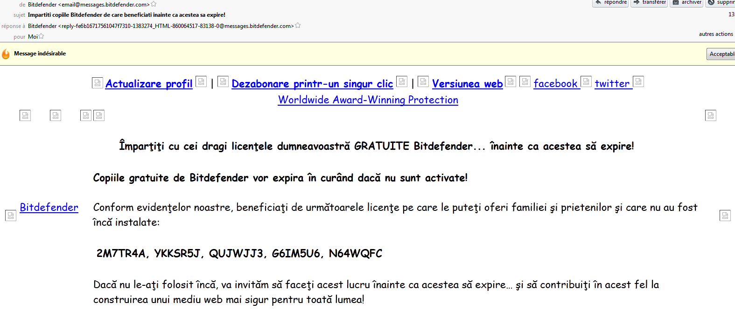Click paragraph starting Dacă nu le-ați folosit
The width and height of the screenshot is (735, 310).
pos(376,292)
